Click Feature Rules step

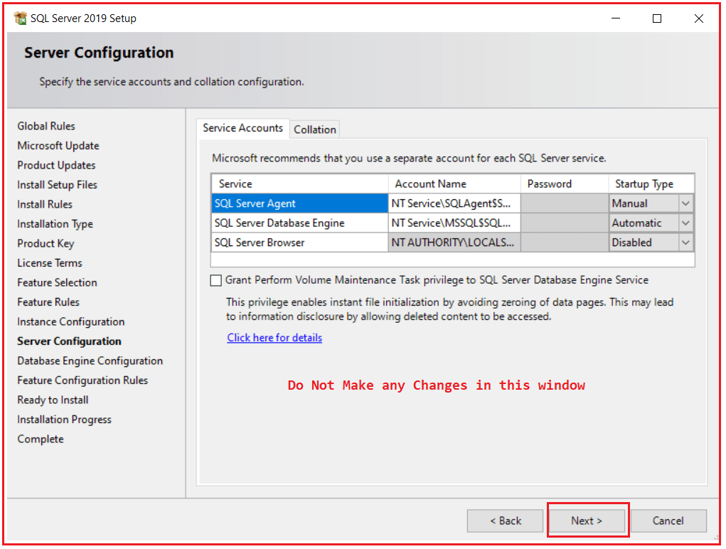pos(48,302)
